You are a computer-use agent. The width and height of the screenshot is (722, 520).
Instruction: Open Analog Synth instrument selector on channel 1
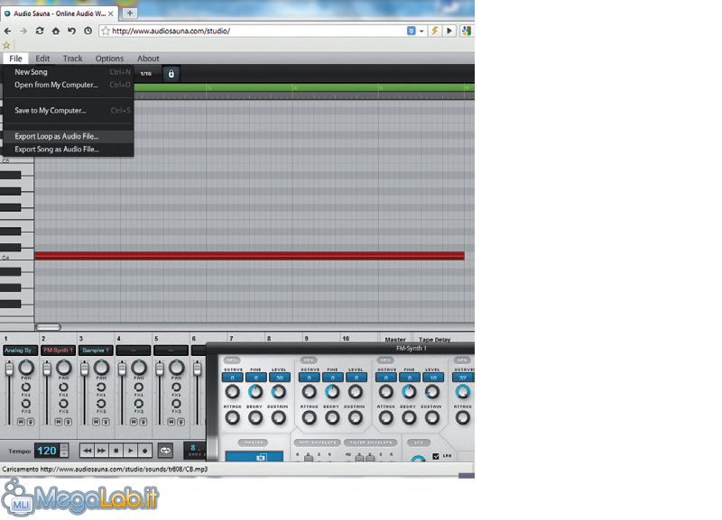[20, 351]
